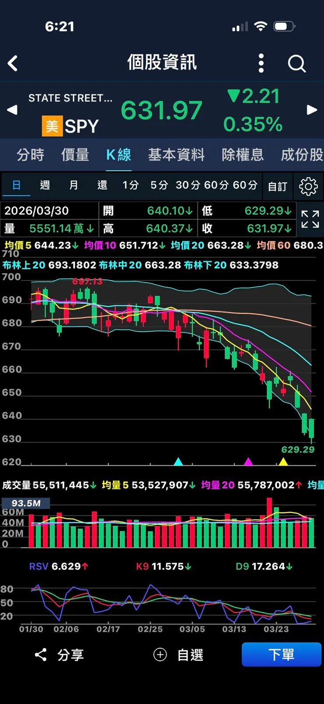This screenshot has width=324, height=704.
Task: Tap the 0.35% percent change
Action: (x=253, y=124)
